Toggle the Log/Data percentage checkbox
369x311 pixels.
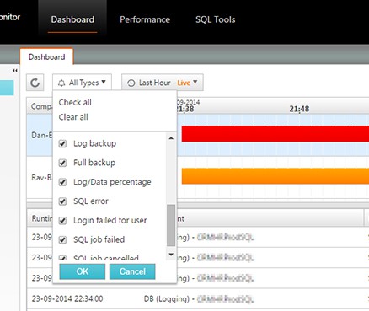[62, 182]
